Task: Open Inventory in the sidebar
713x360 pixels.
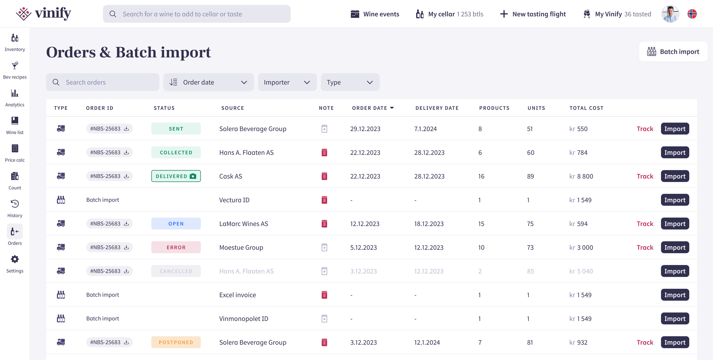Action: click(x=15, y=43)
